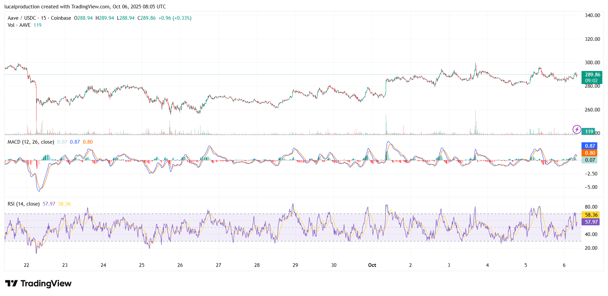
Task: Click the purple lightning bolt icon
Action: [576, 129]
